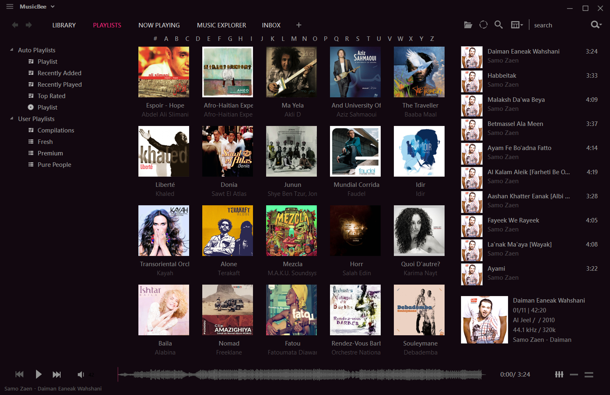The image size is (610, 395).
Task: Open the panel layout dropdown
Action: (x=517, y=25)
